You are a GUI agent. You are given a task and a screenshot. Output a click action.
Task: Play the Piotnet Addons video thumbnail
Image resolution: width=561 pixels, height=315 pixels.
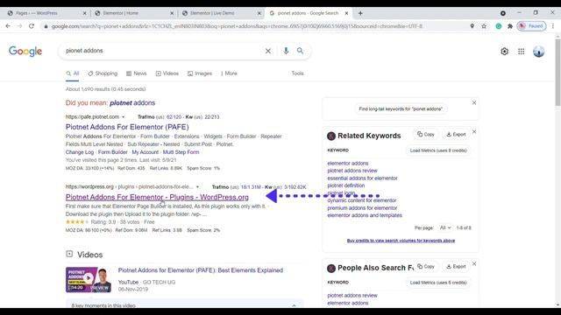pos(89,280)
